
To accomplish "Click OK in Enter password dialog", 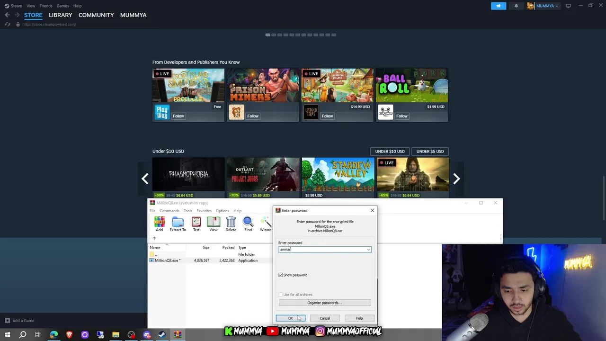I will [x=291, y=318].
